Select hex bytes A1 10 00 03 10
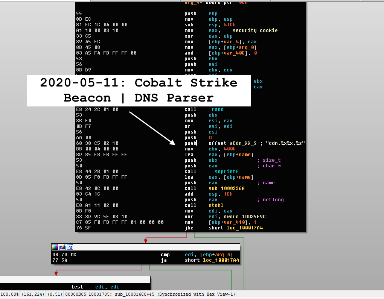Image resolution: width=384 pixels, height=299 pixels. click(x=97, y=30)
